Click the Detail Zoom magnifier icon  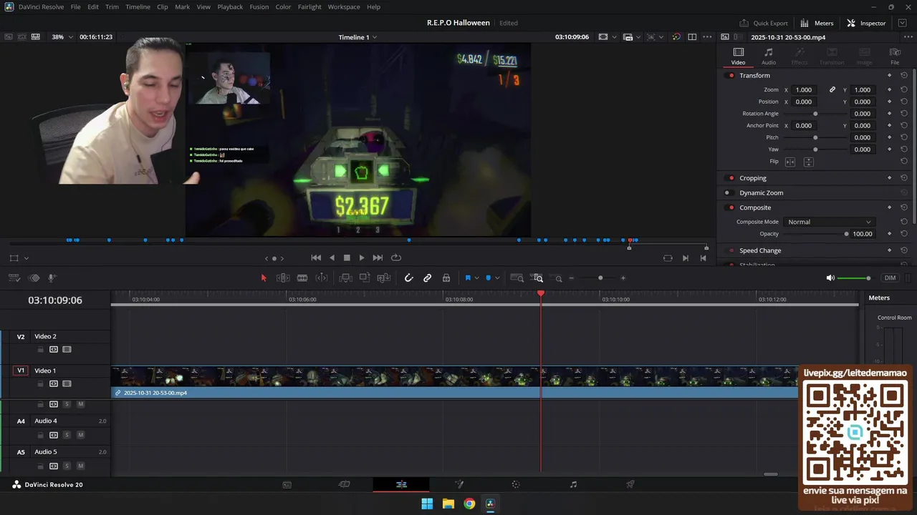(537, 278)
